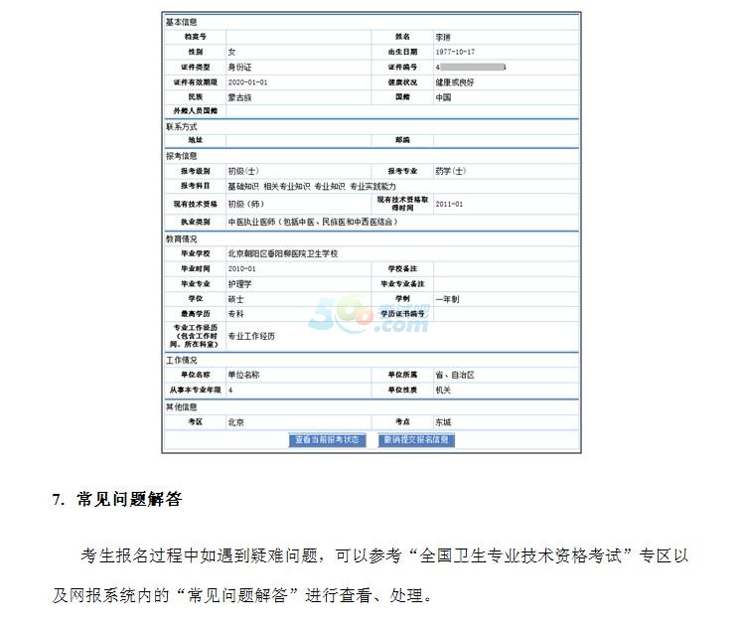Screen dimensions: 742x630
Task: Click the 查看当前报考状态 button
Action: [327, 440]
